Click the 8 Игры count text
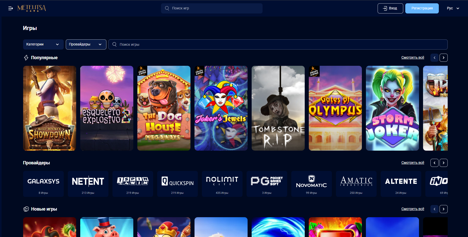Image resolution: width=468 pixels, height=237 pixels. click(x=43, y=193)
